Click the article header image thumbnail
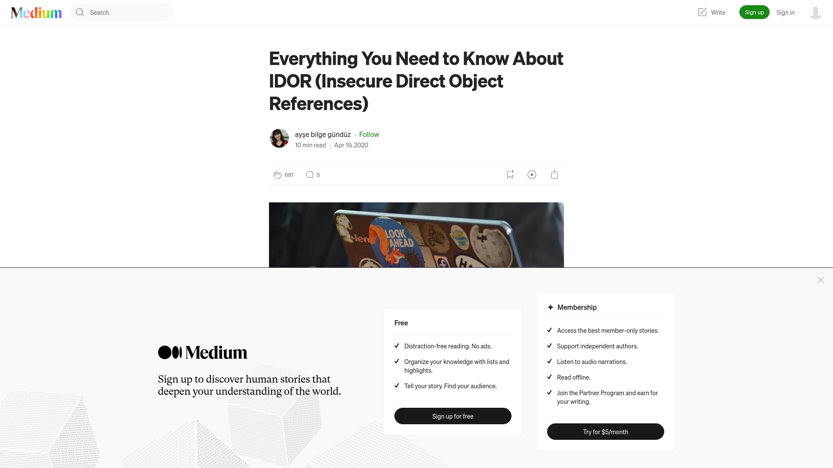Image resolution: width=833 pixels, height=468 pixels. tap(416, 234)
